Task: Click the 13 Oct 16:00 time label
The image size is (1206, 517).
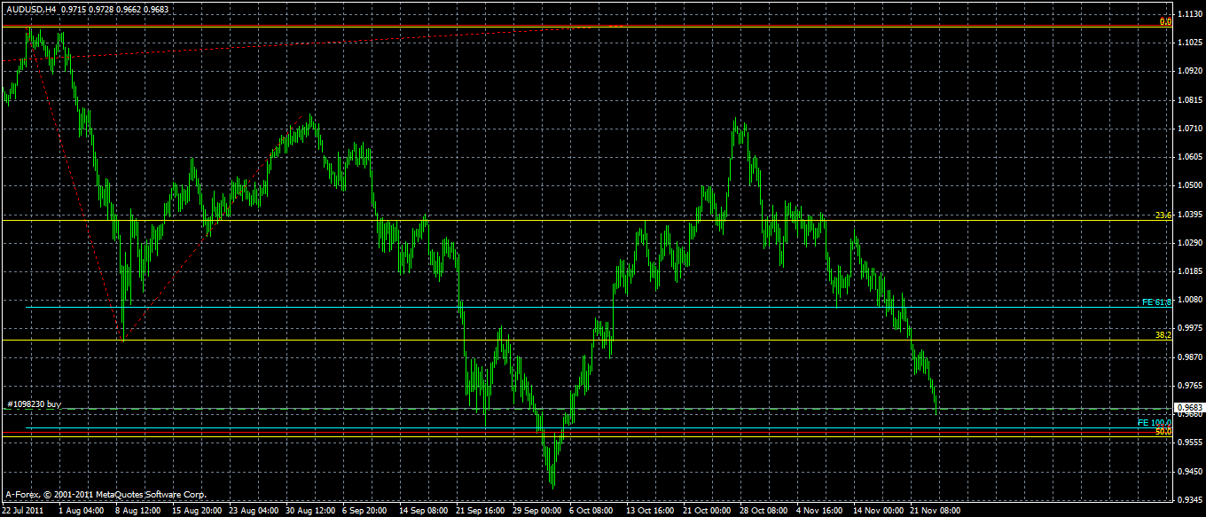Action: 650,511
